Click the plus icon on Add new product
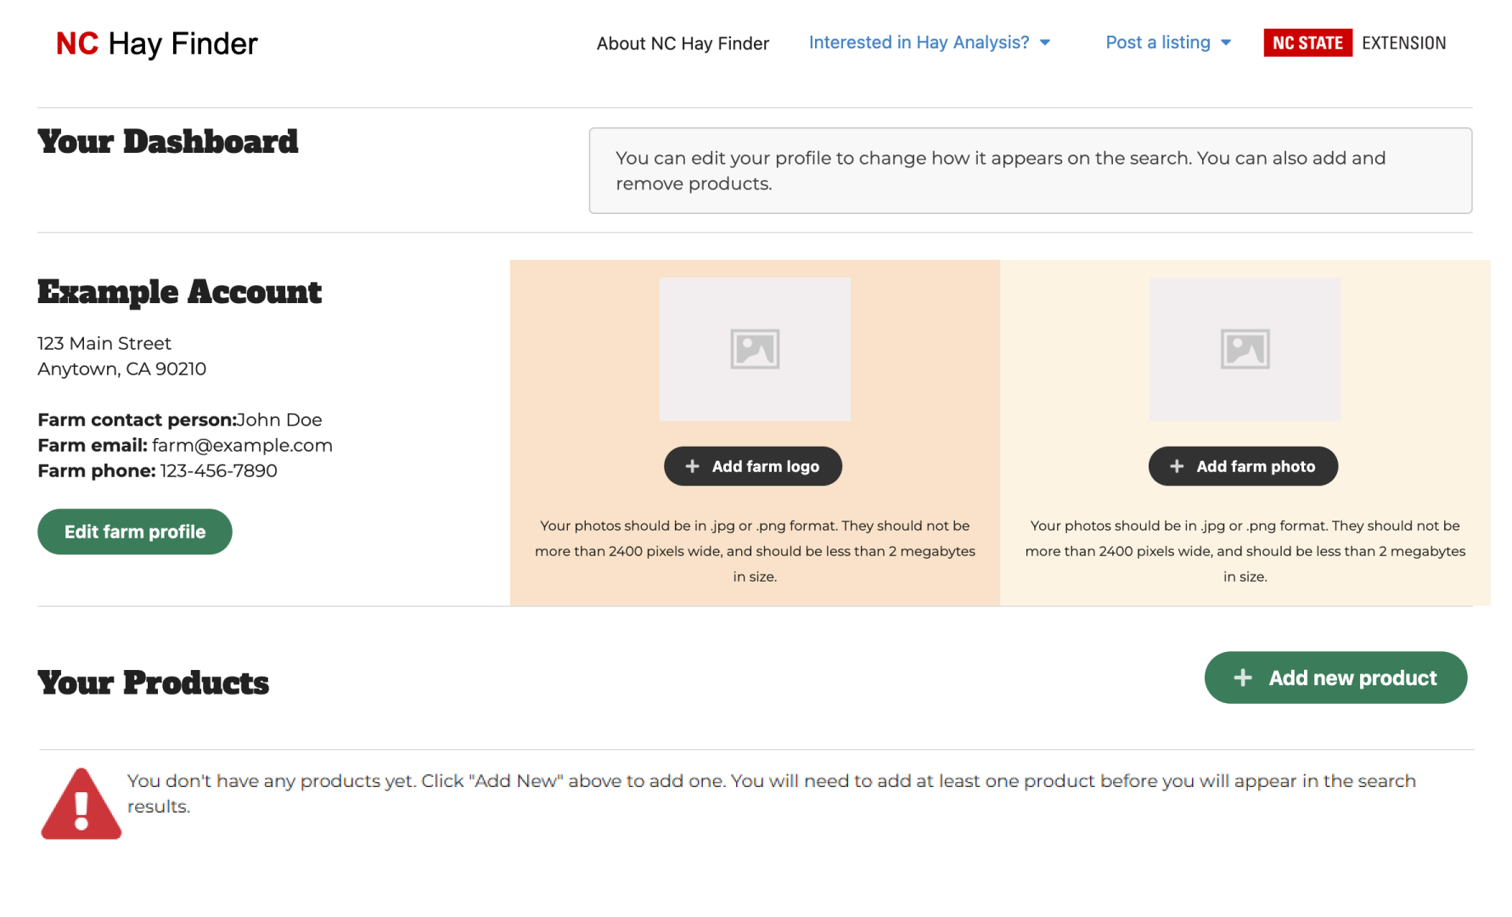This screenshot has height=917, width=1512. [x=1243, y=678]
